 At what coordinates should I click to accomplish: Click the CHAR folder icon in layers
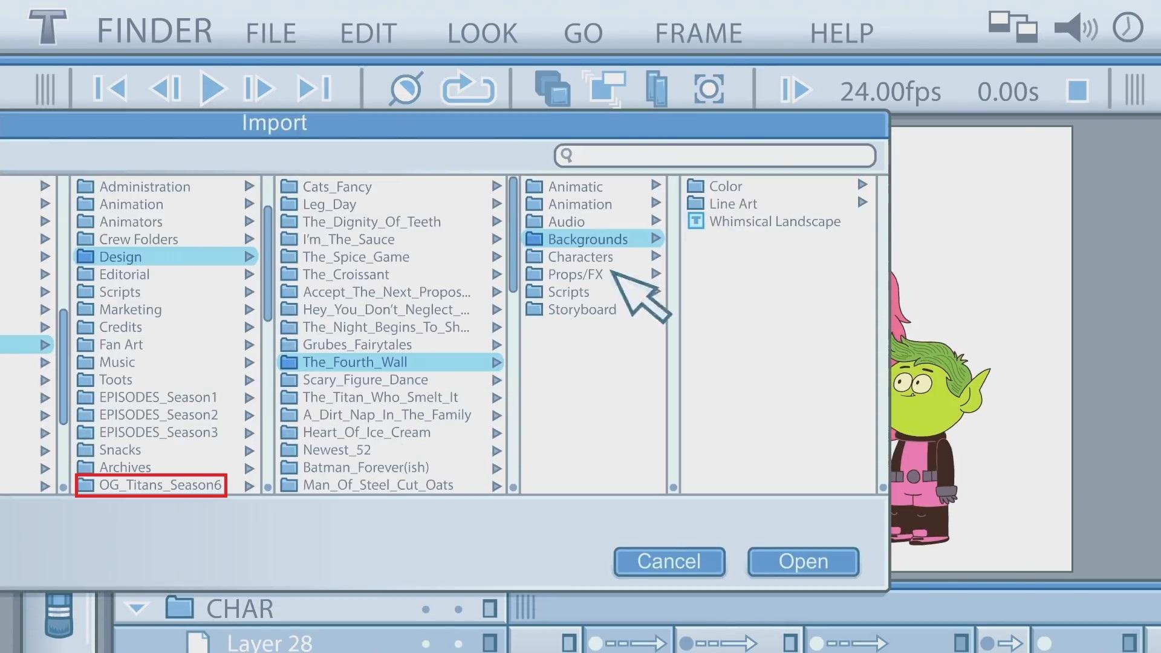click(180, 607)
